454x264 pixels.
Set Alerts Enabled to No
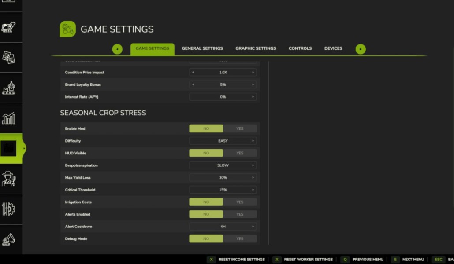(206, 214)
